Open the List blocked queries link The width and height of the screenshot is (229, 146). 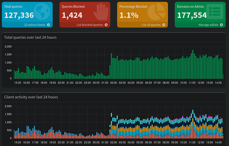tap(90, 25)
